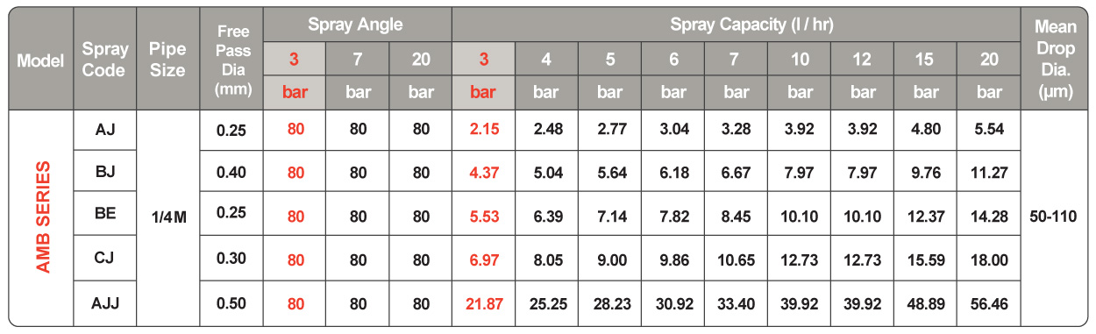
Task: Click the Model column header
Action: coord(40,60)
